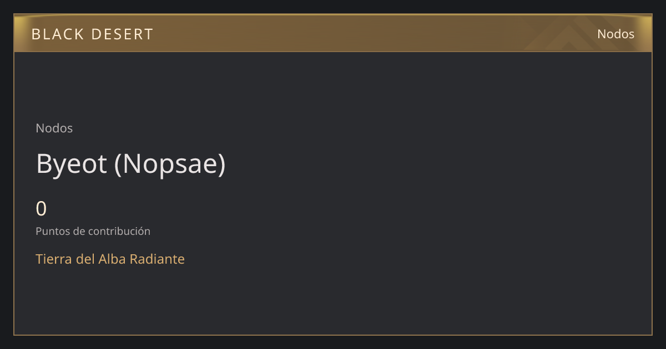Select the Byeot (Nopsae) node heading
The height and width of the screenshot is (349, 666).
coord(131,165)
